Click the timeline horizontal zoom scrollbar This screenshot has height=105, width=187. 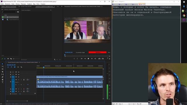(x=17, y=101)
